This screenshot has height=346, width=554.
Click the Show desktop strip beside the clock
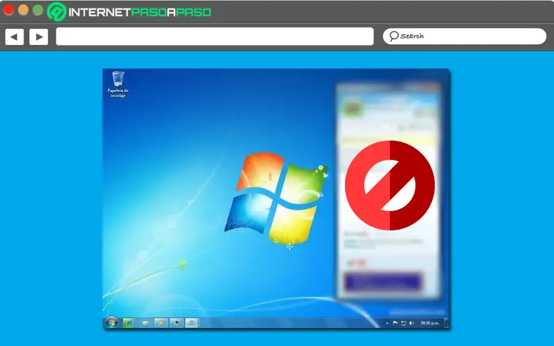point(446,322)
